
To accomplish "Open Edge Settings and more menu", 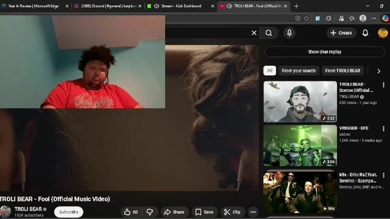I will pos(374,18).
